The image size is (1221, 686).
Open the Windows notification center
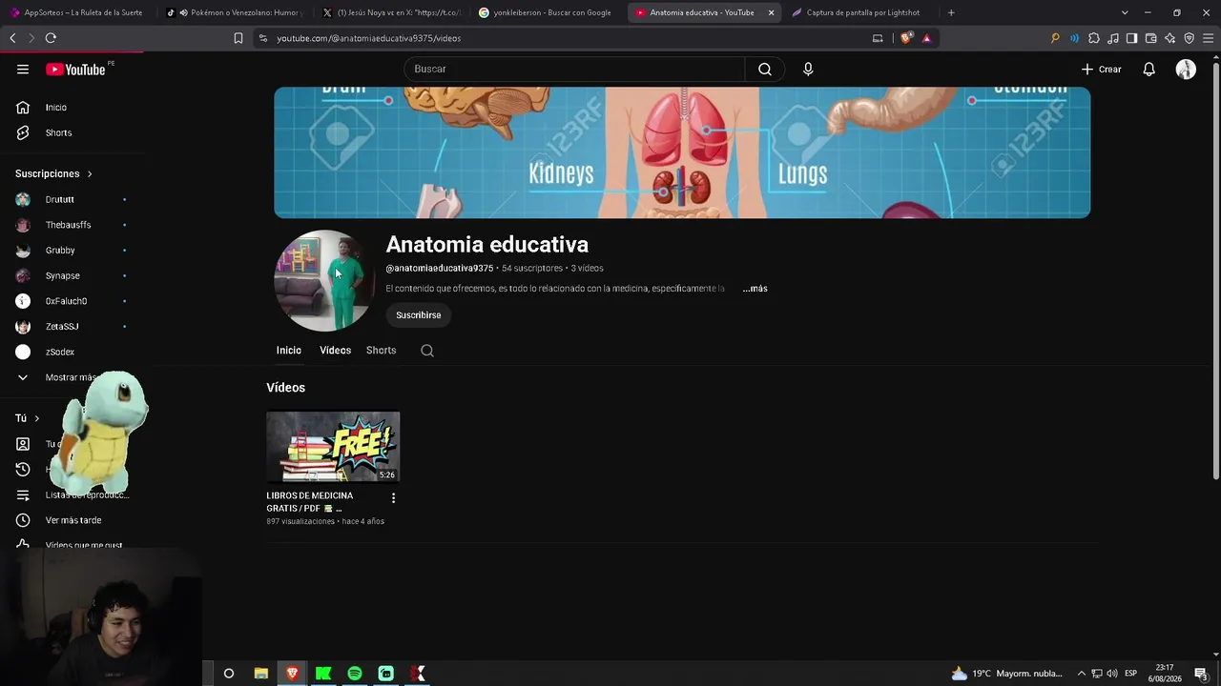pyautogui.click(x=1201, y=674)
